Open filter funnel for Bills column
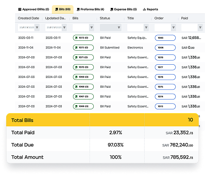Screen dimensions: 205x176 pos(91,27)
